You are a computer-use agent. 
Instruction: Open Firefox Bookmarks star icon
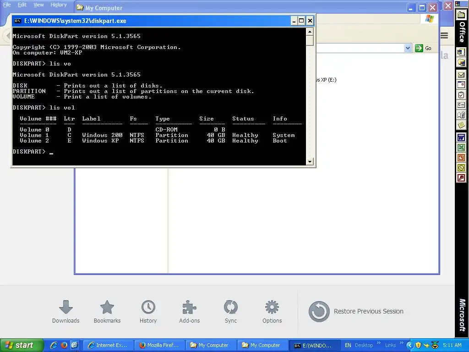point(107,307)
